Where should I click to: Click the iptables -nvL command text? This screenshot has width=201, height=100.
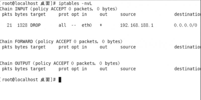75,4
